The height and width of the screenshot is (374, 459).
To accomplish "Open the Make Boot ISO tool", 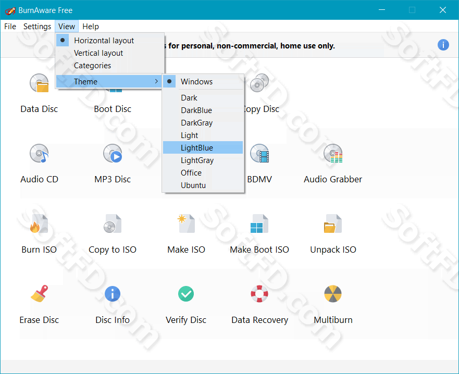I will pos(259,234).
